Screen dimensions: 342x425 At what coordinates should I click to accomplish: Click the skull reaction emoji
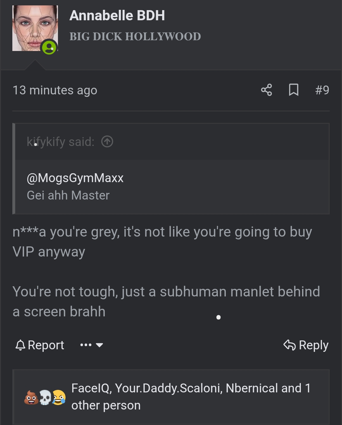click(45, 397)
